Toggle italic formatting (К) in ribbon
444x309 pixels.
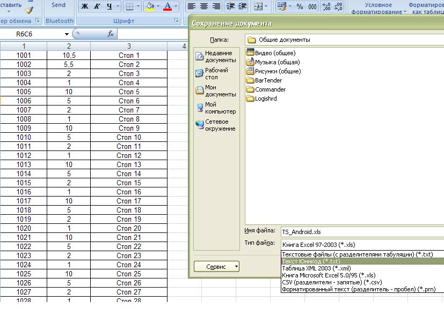pos(97,6)
